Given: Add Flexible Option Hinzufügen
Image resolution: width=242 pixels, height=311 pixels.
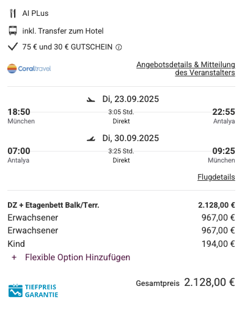Looking at the screenshot, I should click(78, 257).
